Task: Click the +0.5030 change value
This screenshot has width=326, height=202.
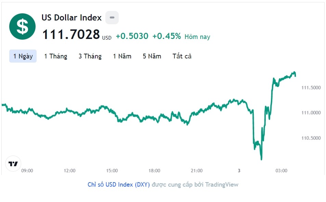Action: tap(132, 36)
